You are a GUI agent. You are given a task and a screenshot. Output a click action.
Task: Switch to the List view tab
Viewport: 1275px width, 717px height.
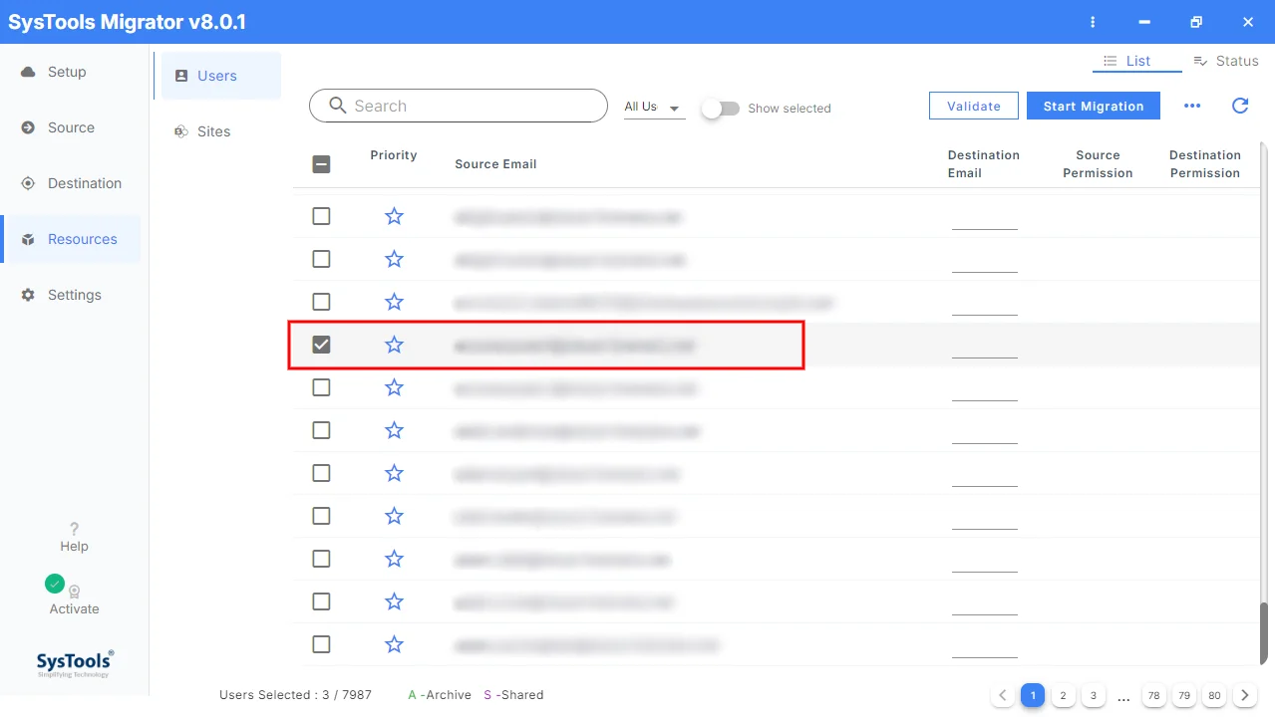(x=1137, y=61)
